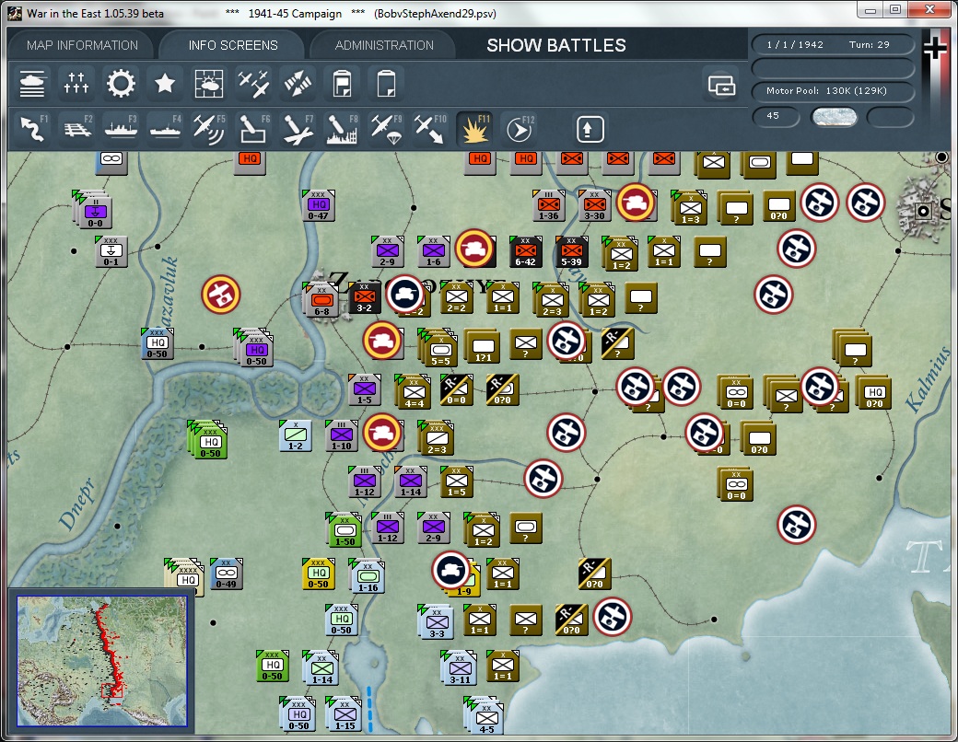The width and height of the screenshot is (958, 742).
Task: Select the unit stack labeled 4-5
Action: click(x=485, y=715)
